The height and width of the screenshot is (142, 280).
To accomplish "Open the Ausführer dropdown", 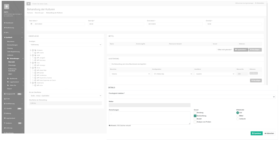I will 215,74.
